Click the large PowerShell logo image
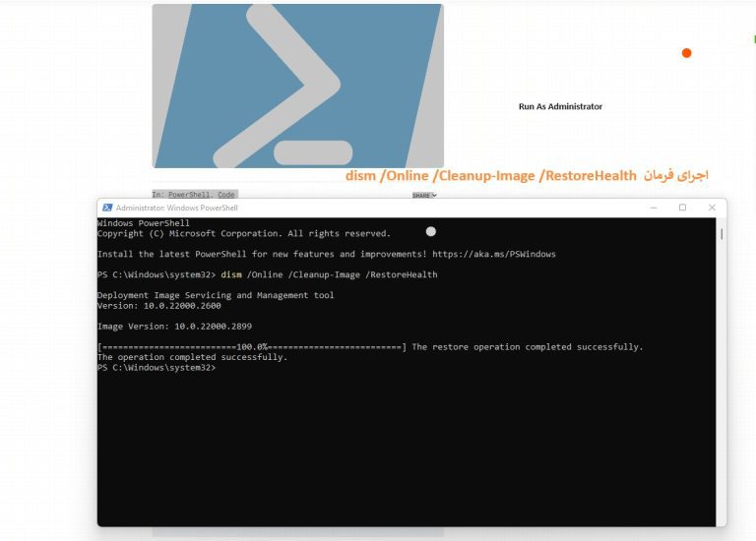The width and height of the screenshot is (756, 541). (x=297, y=86)
